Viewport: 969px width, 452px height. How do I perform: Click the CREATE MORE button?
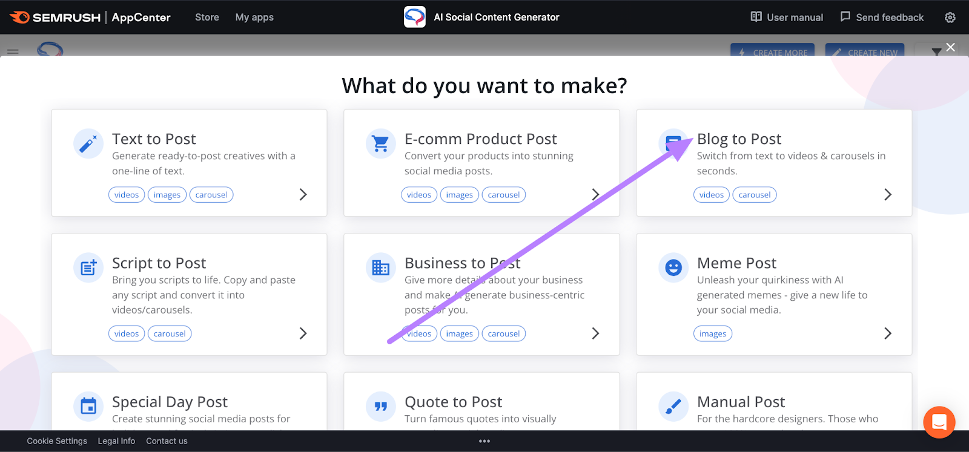tap(772, 50)
